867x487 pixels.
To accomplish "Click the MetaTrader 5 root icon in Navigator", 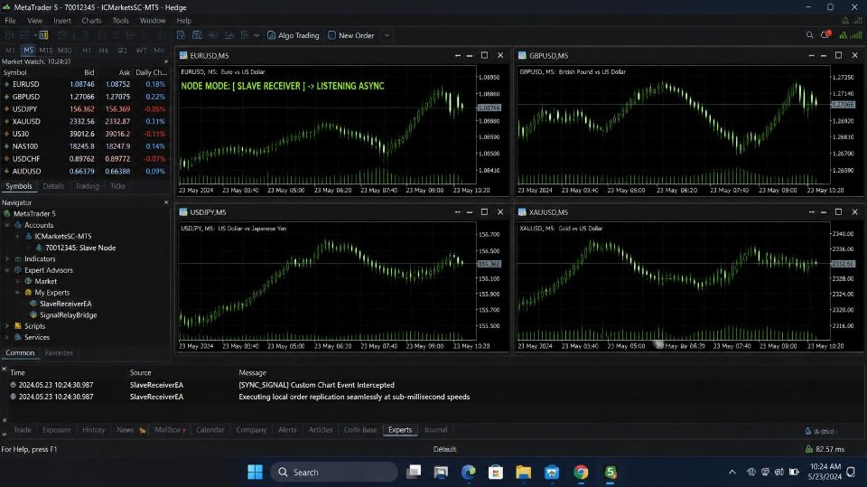I will (6, 213).
